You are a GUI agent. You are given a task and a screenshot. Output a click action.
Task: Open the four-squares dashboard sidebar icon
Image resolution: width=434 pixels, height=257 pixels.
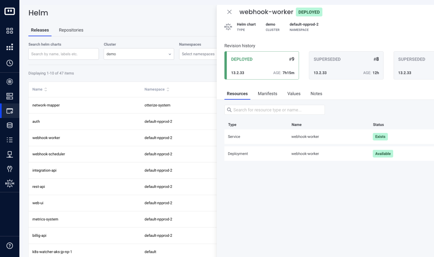point(10,31)
